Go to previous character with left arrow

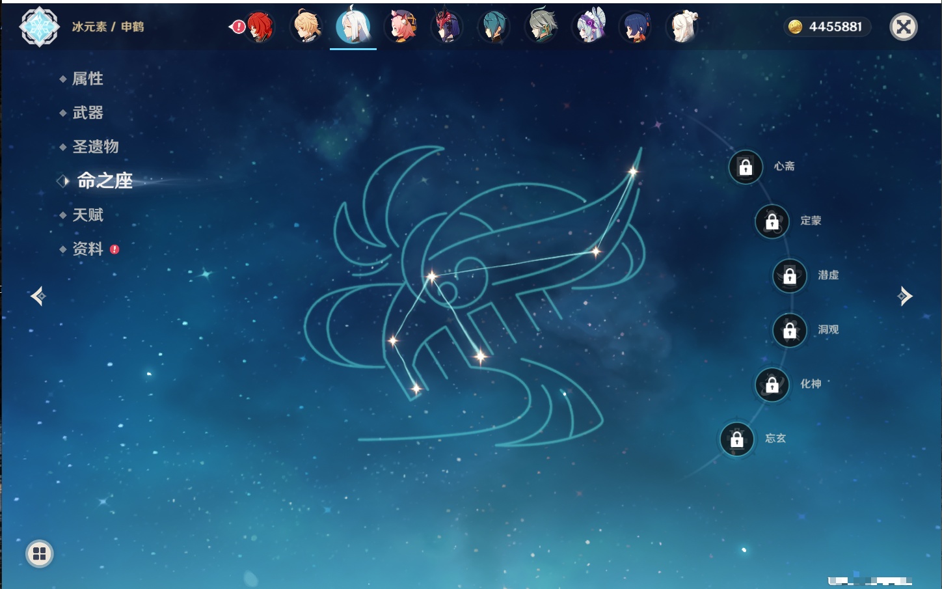(38, 297)
